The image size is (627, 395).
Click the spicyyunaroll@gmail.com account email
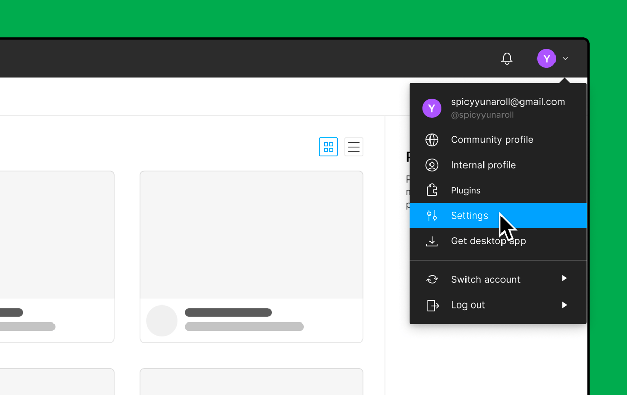coord(508,102)
